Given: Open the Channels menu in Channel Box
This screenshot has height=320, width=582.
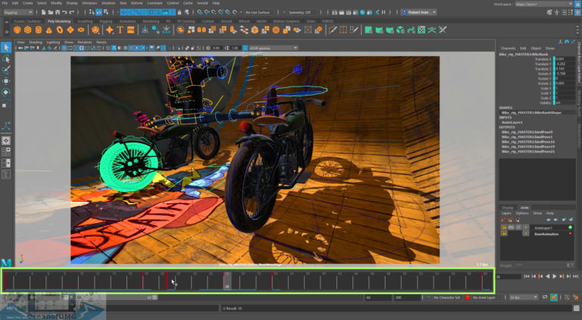Looking at the screenshot, I should [x=508, y=49].
